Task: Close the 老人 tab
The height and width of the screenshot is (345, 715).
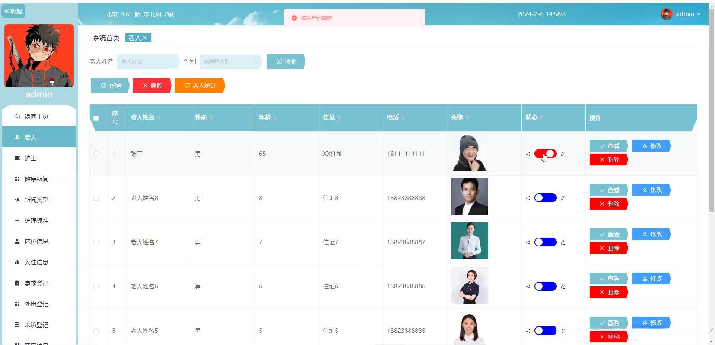Action: 145,38
